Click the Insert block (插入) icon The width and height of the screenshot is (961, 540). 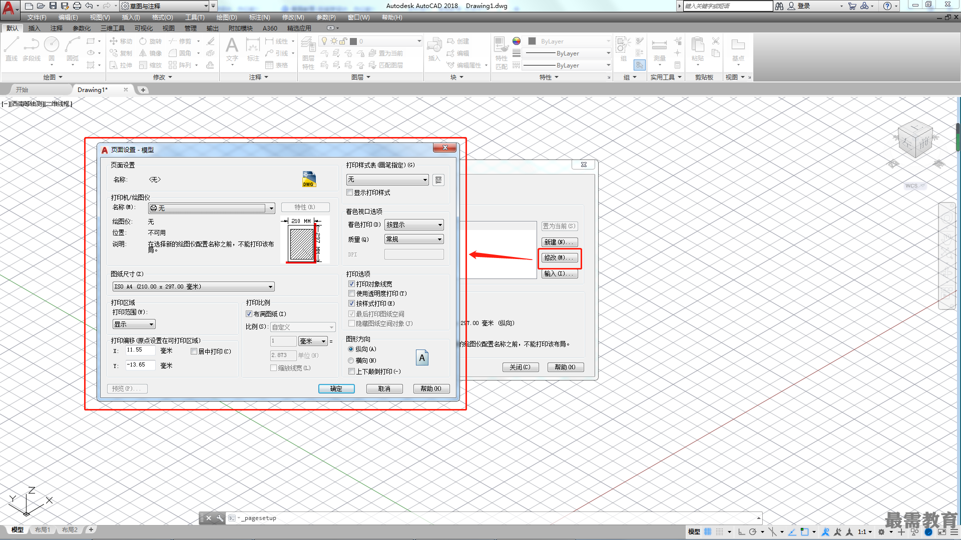click(x=434, y=49)
